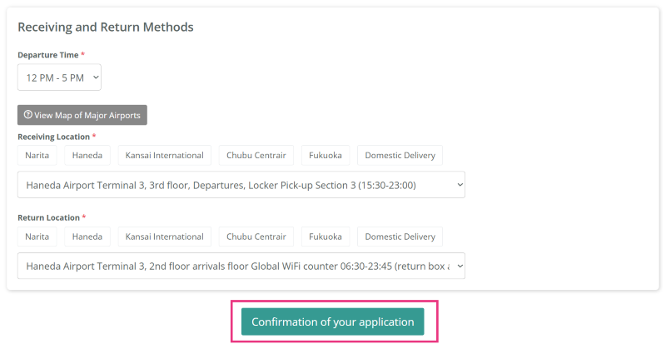The width and height of the screenshot is (666, 344).
Task: Select Narita as Receiving Location
Action: (37, 155)
